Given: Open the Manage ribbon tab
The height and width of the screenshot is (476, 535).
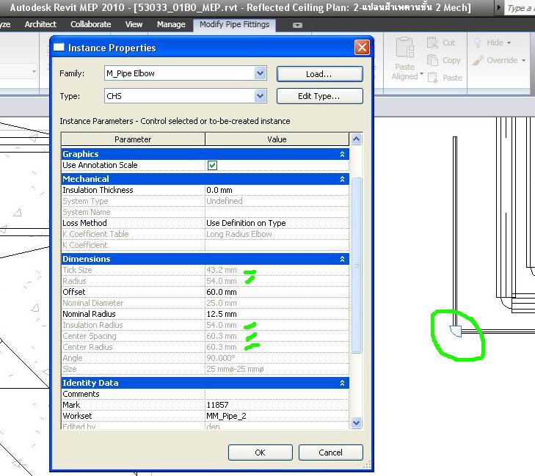Looking at the screenshot, I should [171, 24].
